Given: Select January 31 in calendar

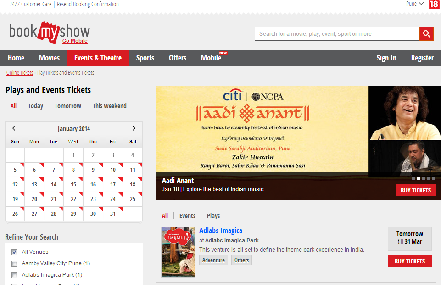Looking at the screenshot, I should [113, 214].
